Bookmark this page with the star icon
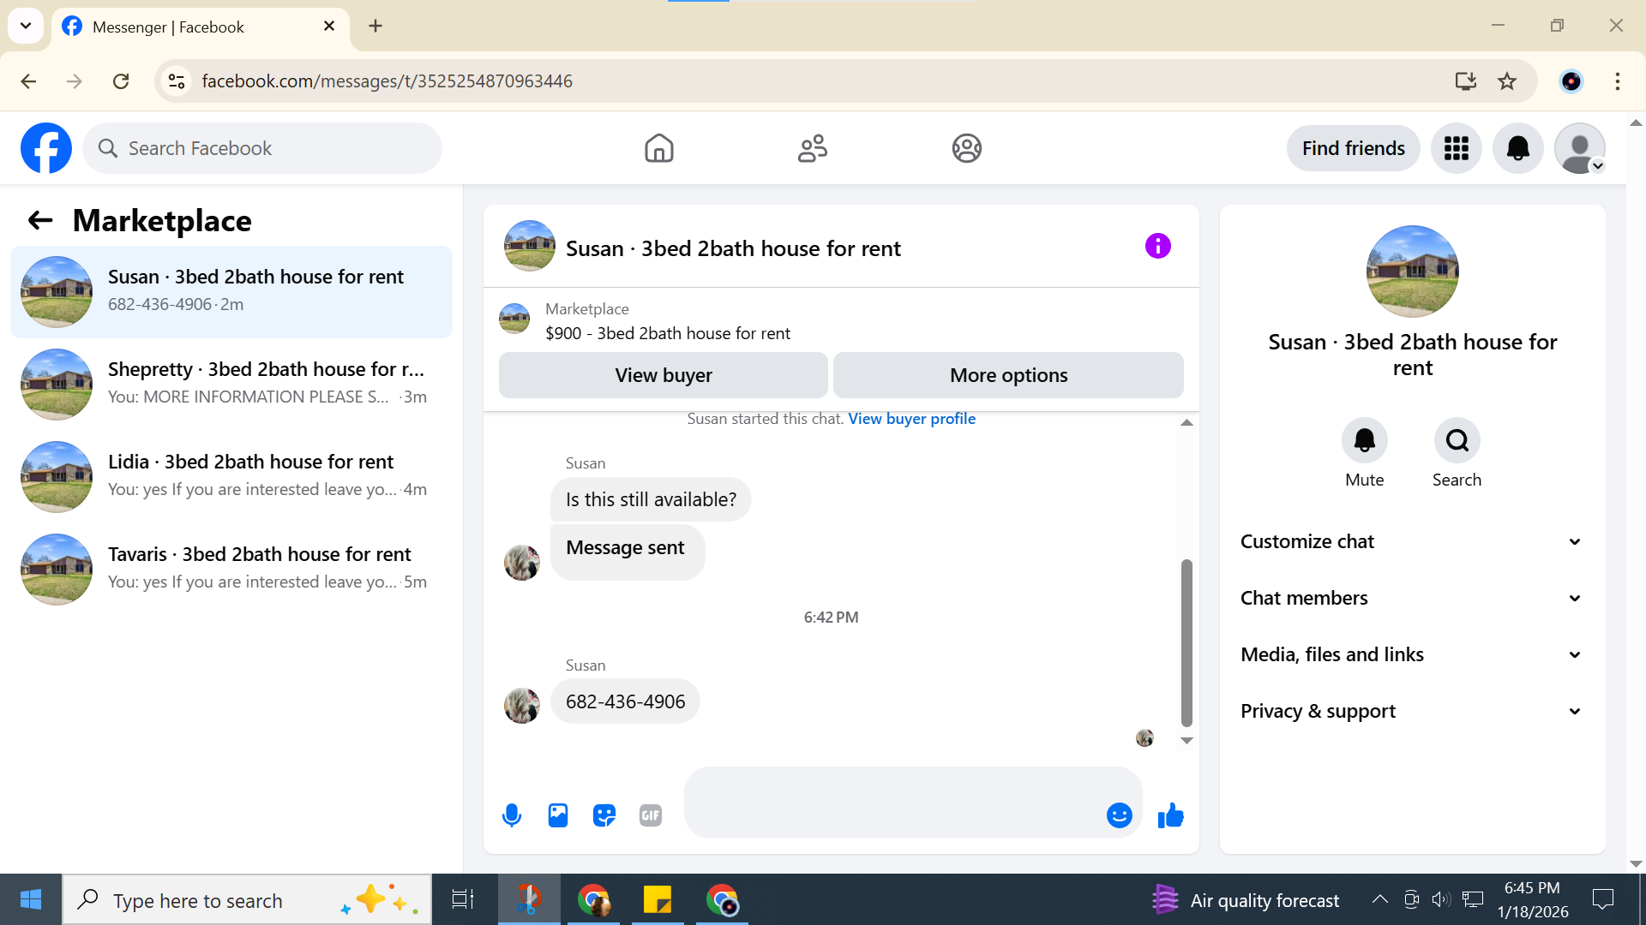This screenshot has height=925, width=1646. 1507,81
